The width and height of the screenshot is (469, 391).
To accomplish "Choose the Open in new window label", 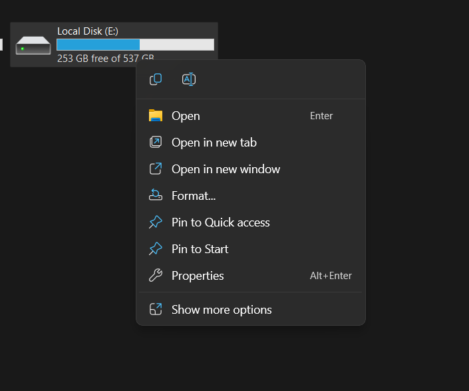I will 226,169.
